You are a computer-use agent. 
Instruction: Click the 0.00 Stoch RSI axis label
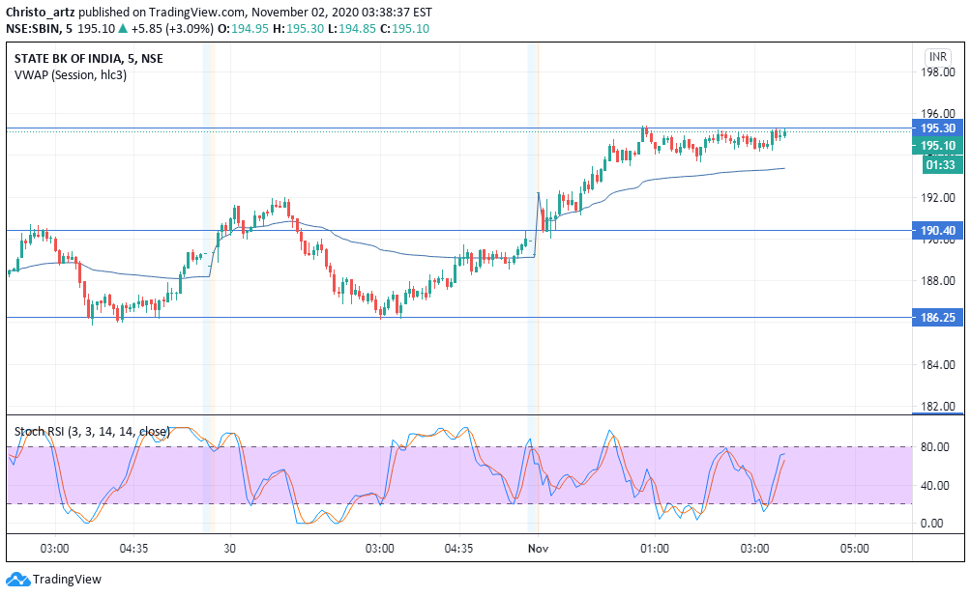[x=931, y=524]
